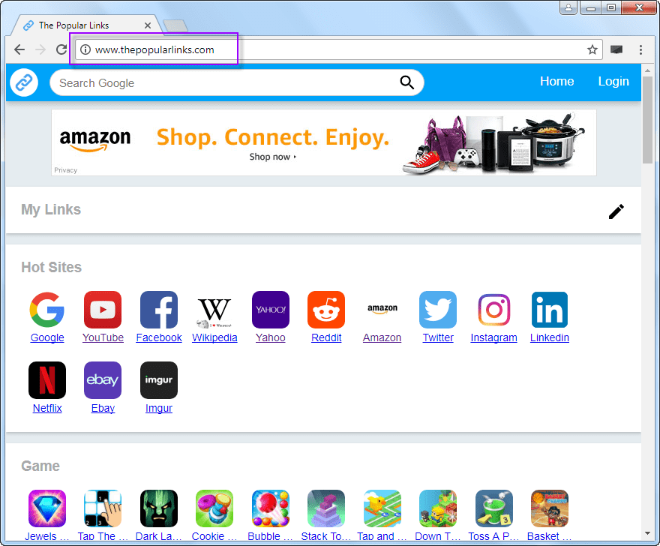
Task: Launch the Tap and... duck game icon
Action: click(x=382, y=508)
